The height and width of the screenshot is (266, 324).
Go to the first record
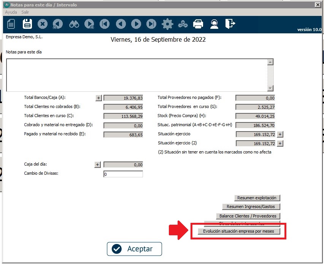[x=105, y=24]
